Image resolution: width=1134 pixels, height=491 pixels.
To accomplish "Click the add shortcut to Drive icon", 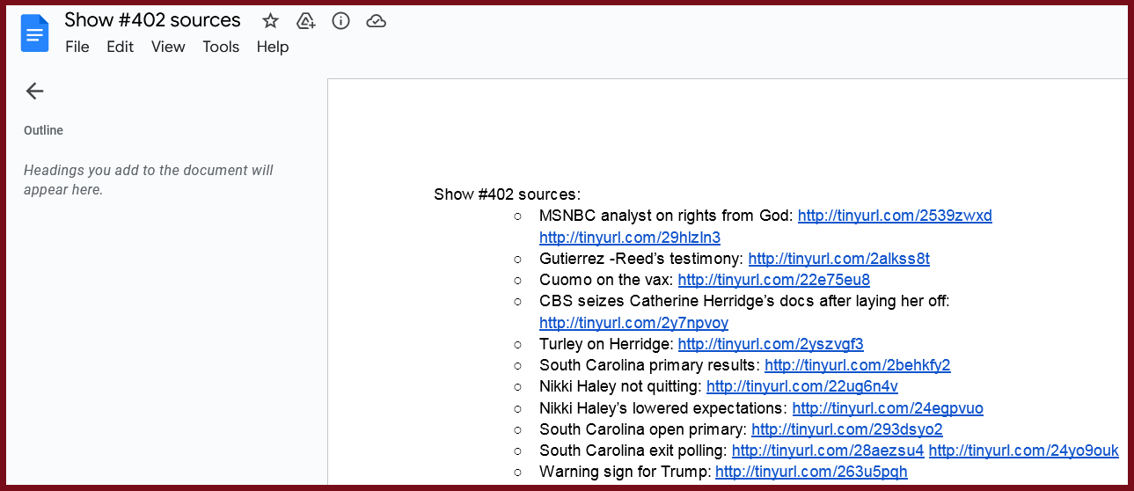I will tap(306, 21).
